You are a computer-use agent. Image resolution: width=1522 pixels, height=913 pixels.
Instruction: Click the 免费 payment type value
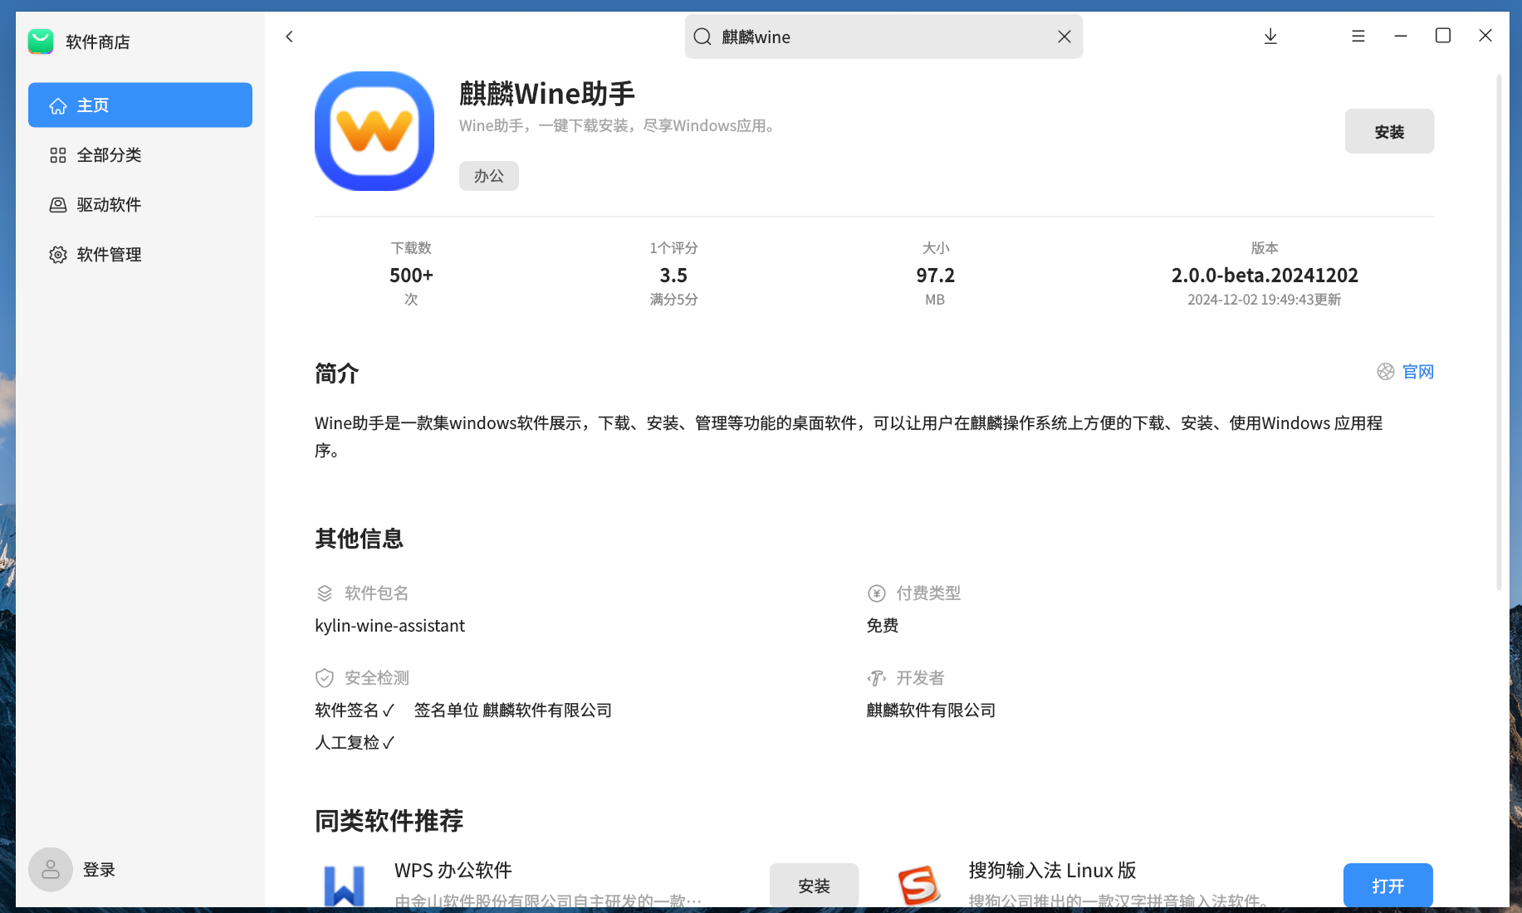[883, 626]
